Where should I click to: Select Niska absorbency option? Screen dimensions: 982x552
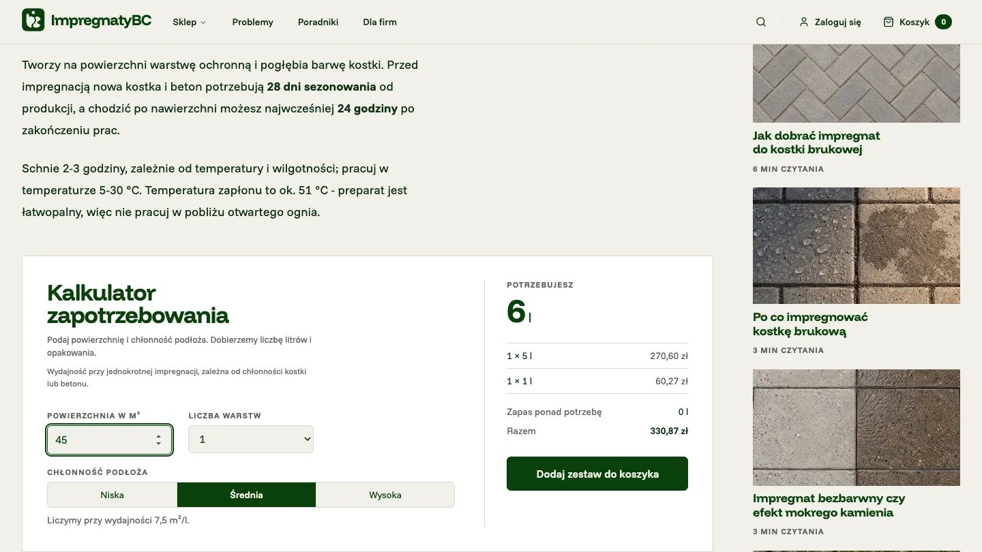113,495
